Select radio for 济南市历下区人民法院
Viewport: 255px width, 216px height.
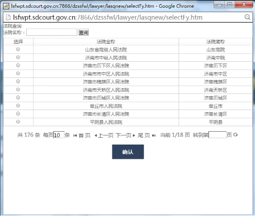(18, 65)
